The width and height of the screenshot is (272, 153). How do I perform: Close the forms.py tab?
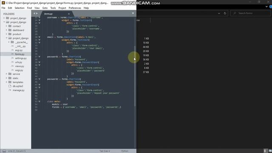tap(69, 14)
